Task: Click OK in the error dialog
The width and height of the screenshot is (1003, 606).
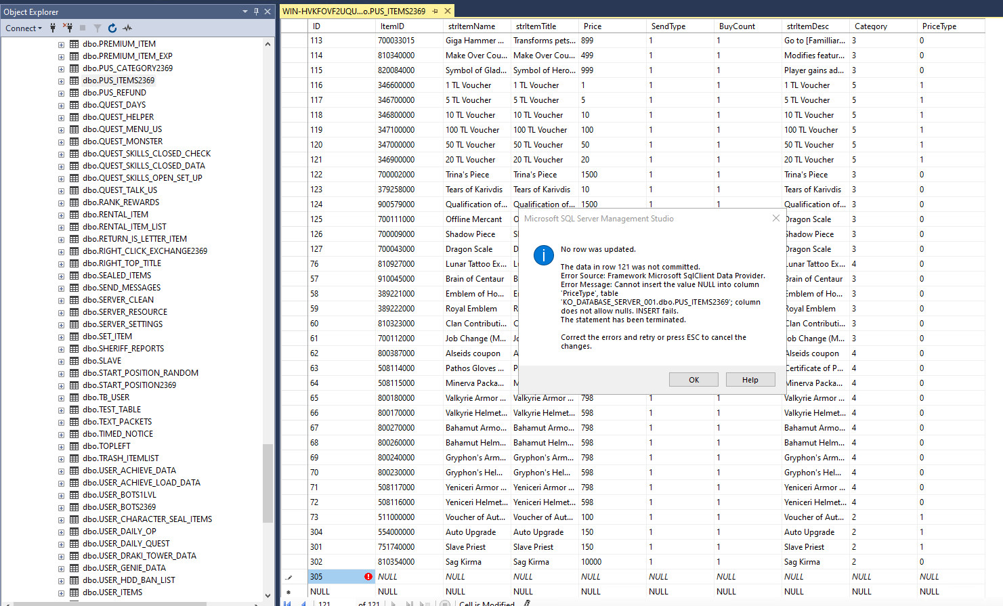Action: point(694,380)
